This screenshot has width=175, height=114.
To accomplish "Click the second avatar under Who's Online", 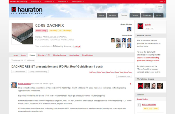I will (x=147, y=86).
